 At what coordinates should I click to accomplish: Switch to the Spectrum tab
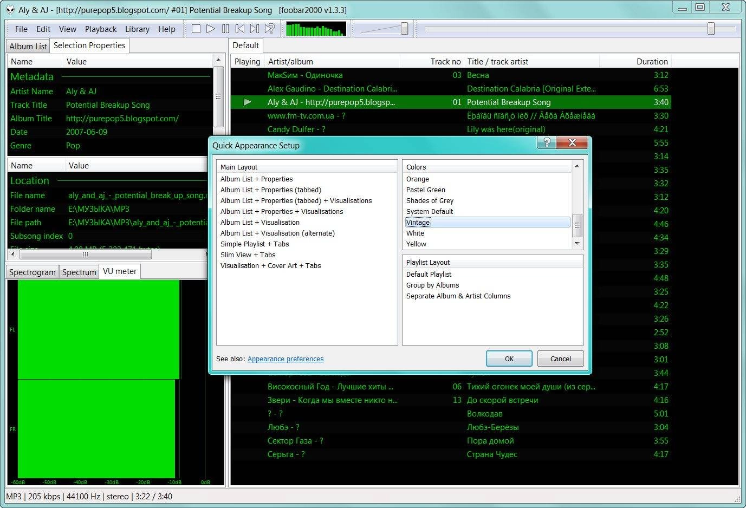pyautogui.click(x=79, y=272)
